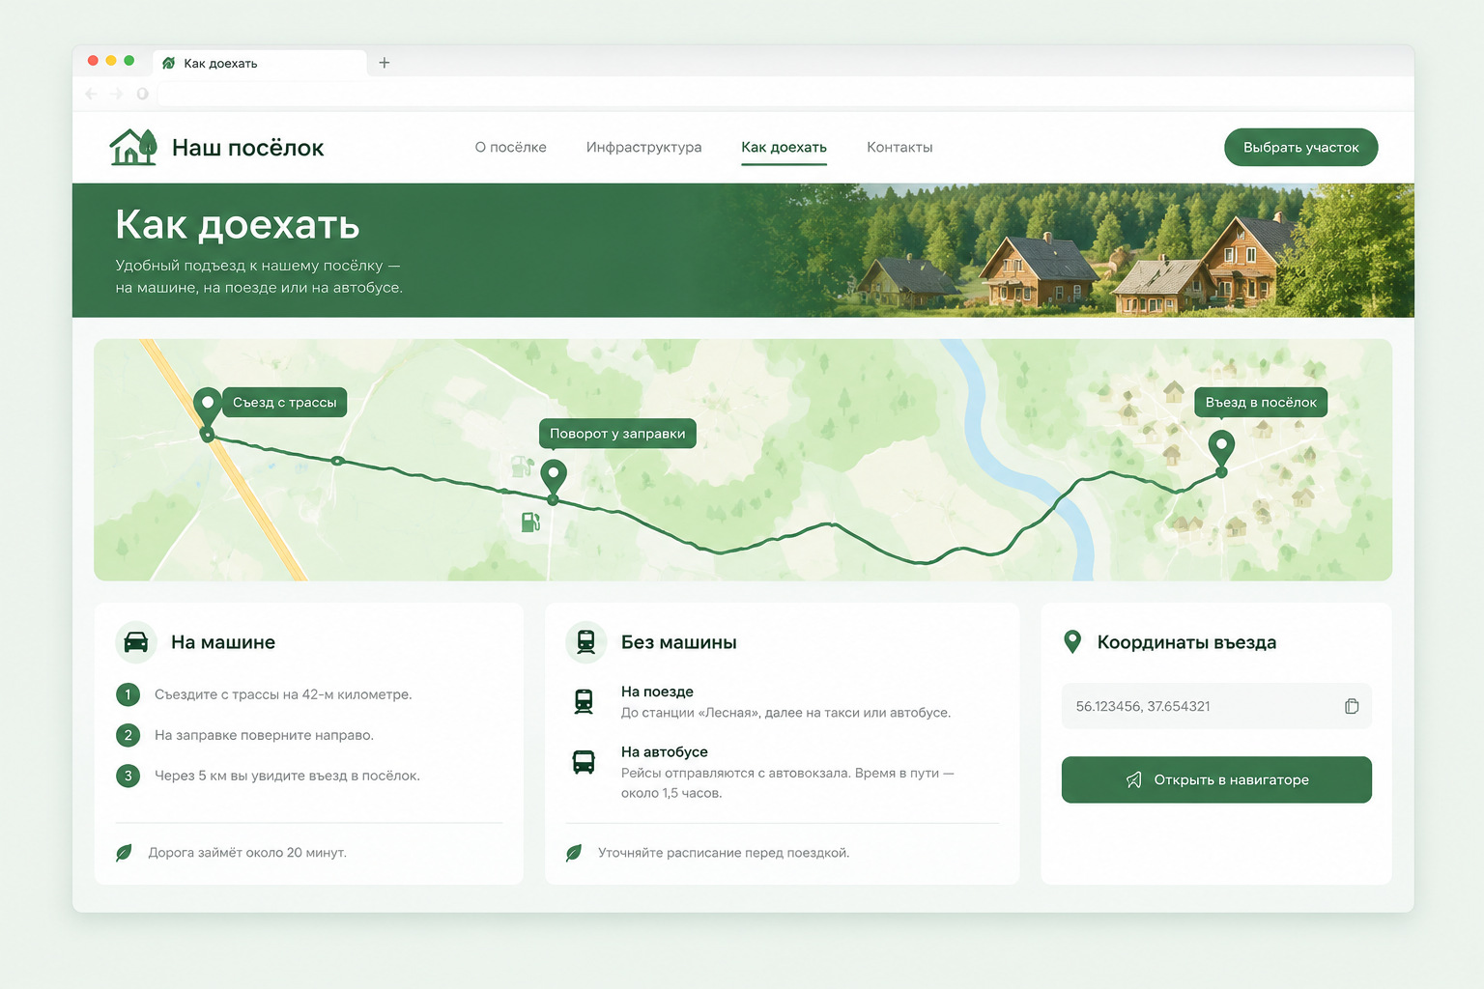Click the На поезде heading text
The image size is (1484, 989).
click(x=657, y=692)
